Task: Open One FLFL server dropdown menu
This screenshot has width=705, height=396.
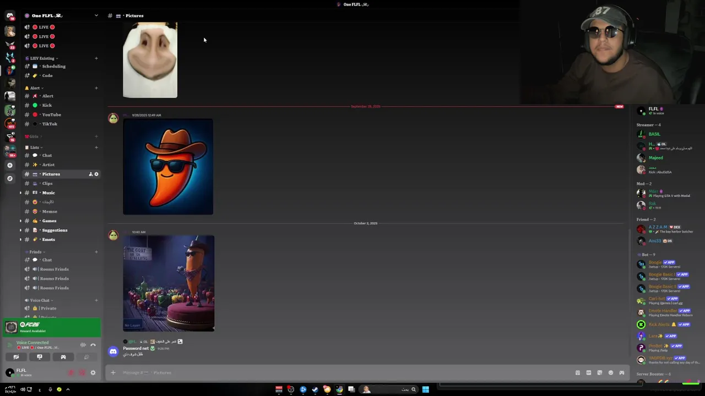Action: 96,15
